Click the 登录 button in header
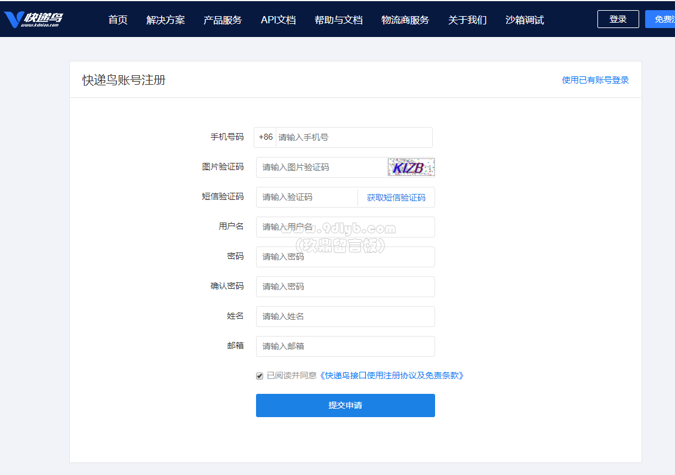 [618, 19]
